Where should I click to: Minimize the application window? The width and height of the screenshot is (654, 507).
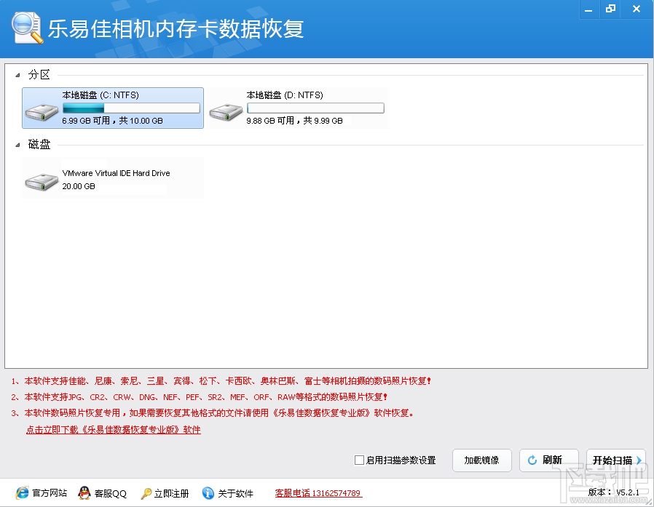[588, 9]
